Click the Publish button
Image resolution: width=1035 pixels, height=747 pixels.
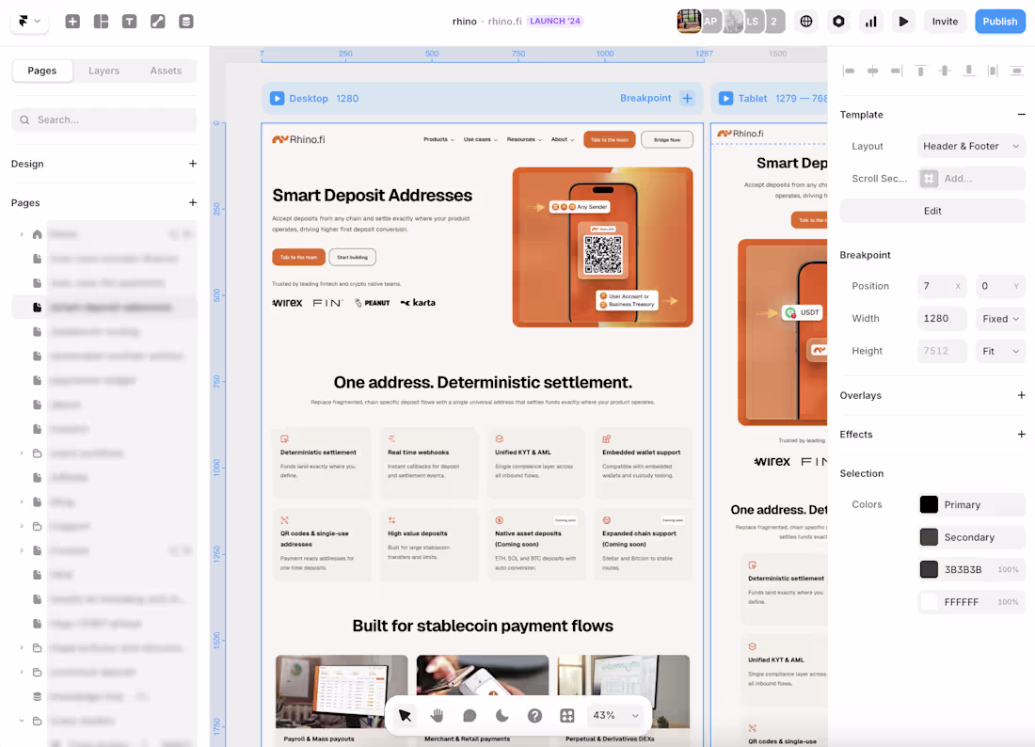coord(1000,21)
